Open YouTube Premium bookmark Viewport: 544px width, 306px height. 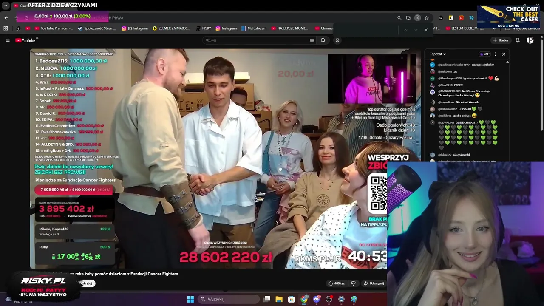pos(54,28)
